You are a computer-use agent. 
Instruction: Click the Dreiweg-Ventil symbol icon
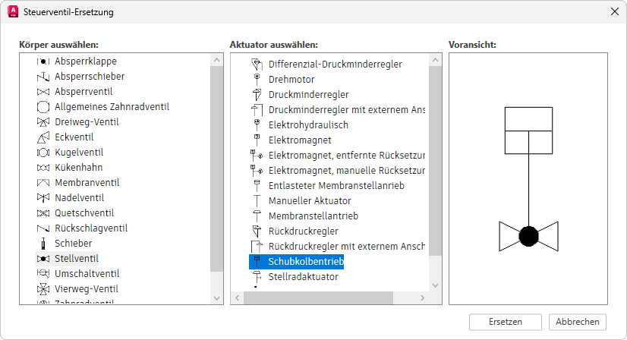(x=43, y=121)
